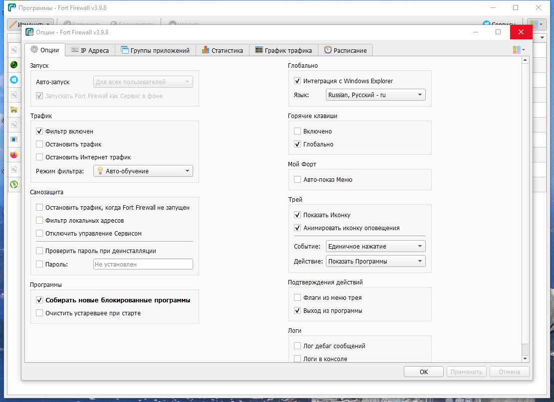
Task: Open Авто-запуск Для всех пользователей dropdown
Action: pos(143,82)
